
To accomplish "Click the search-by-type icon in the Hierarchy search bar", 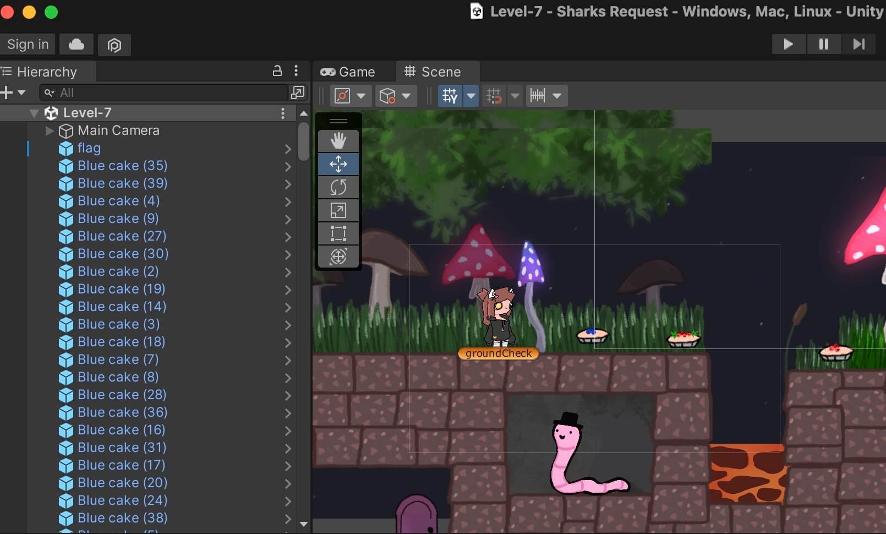I will pos(50,92).
